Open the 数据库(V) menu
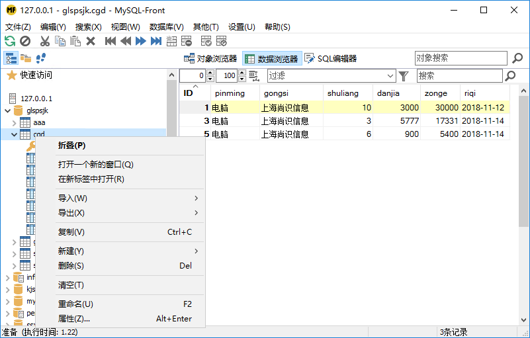530x338 pixels. [x=166, y=27]
